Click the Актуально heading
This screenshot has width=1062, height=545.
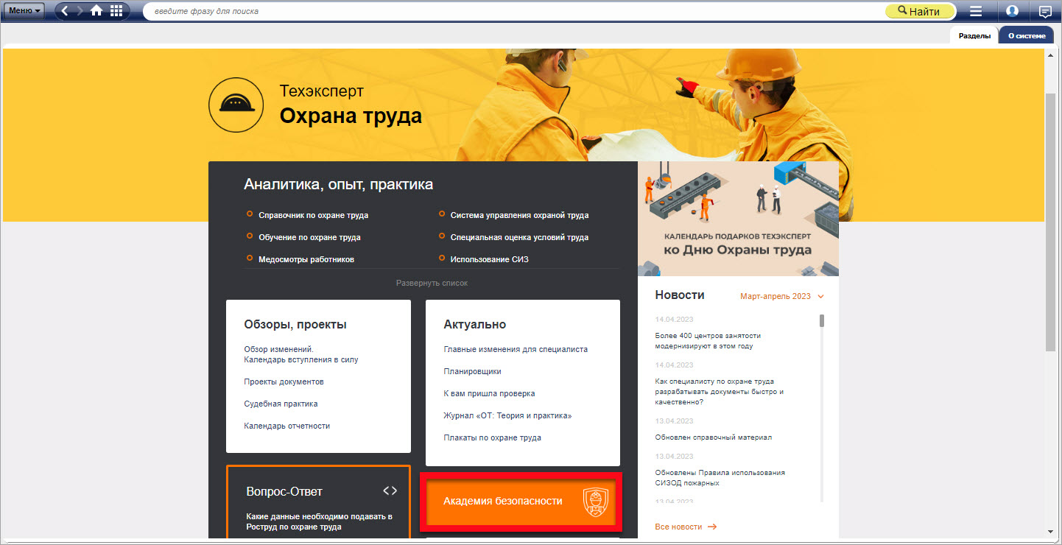pos(475,324)
